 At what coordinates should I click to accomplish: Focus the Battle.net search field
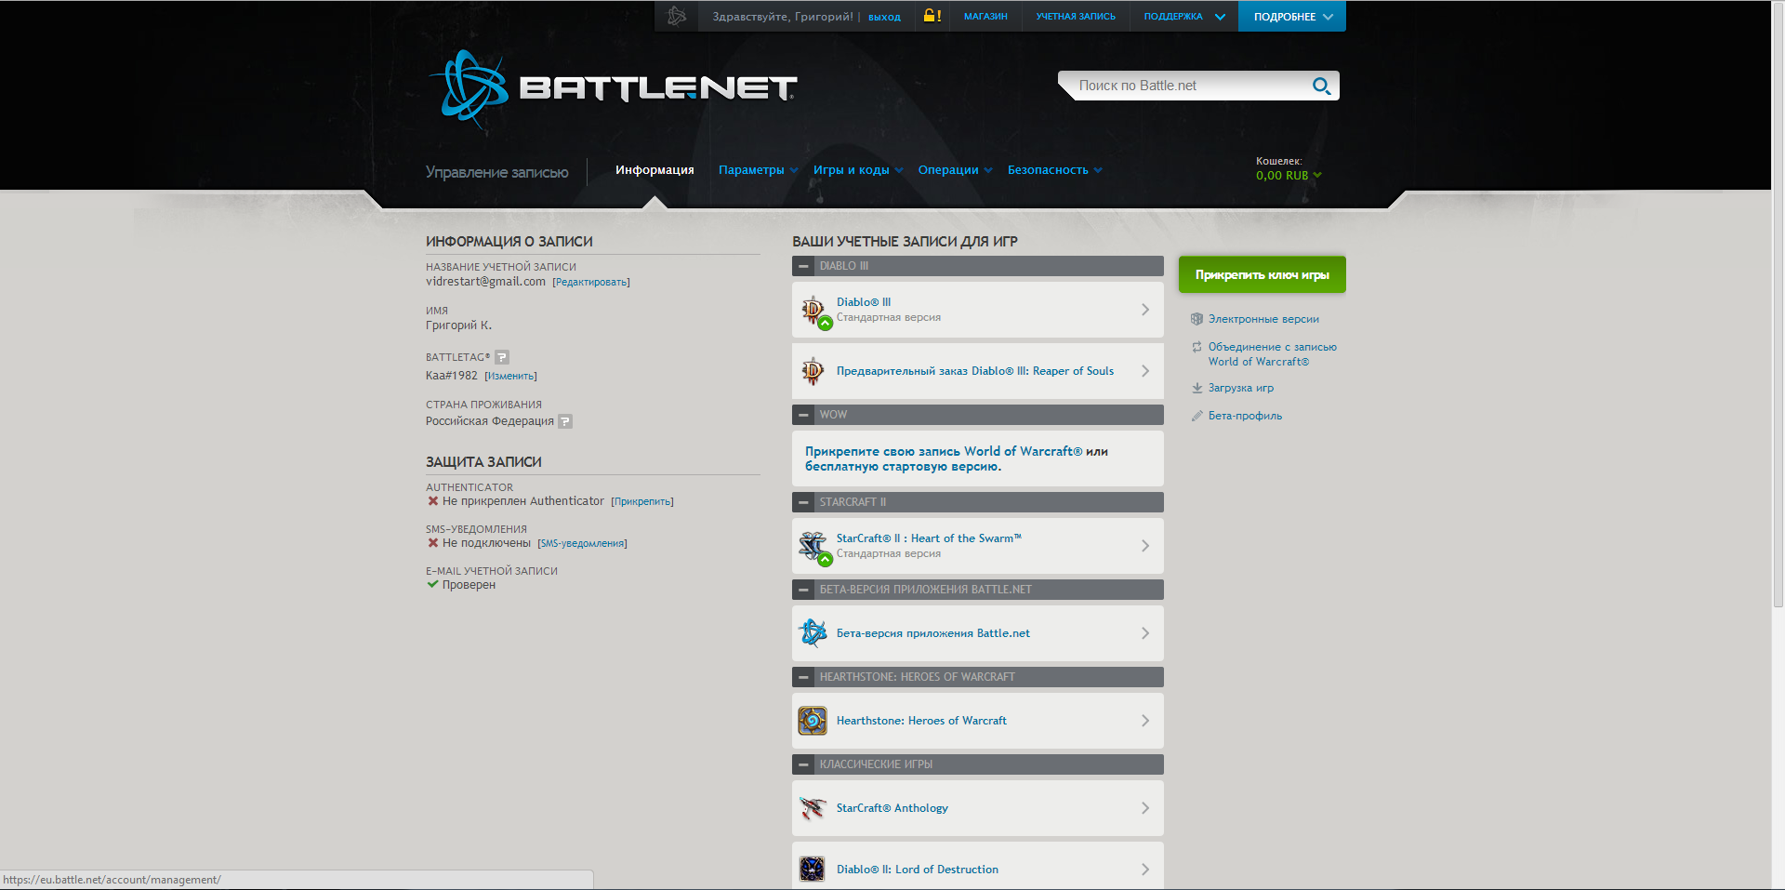tap(1190, 86)
